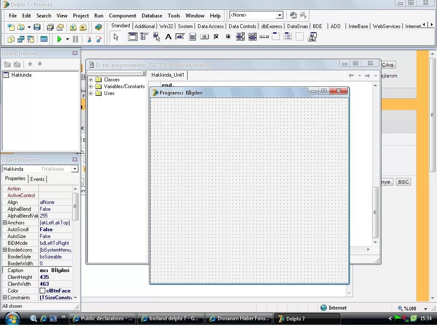Select the ListBox component in palette
Viewport: 437px width, 327px height.
(x=240, y=37)
